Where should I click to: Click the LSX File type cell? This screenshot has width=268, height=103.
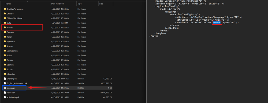pyautogui.click(x=81, y=88)
